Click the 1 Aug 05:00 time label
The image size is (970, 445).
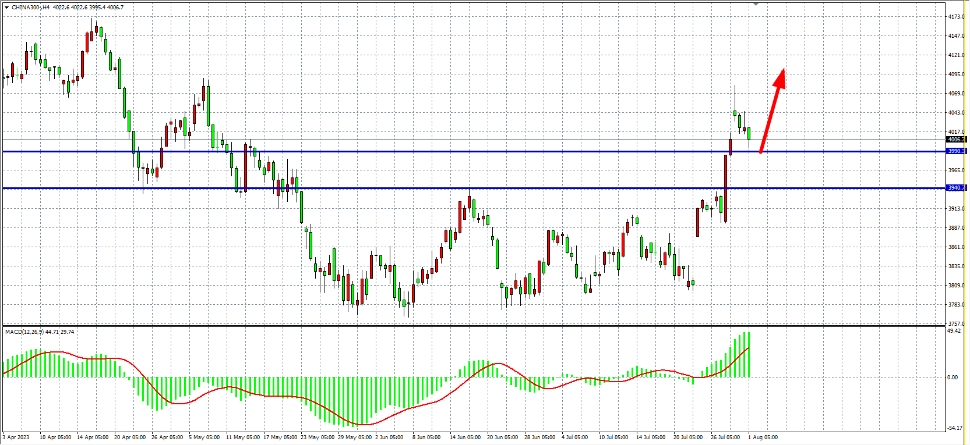[763, 437]
